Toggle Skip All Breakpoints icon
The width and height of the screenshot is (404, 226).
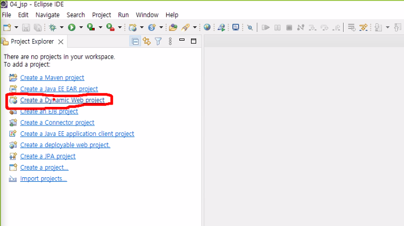(x=250, y=27)
